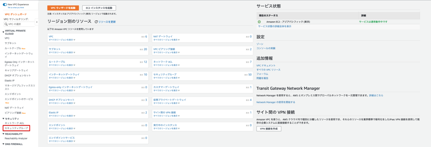Click the リソースを更新 refresh icon

coord(96,22)
